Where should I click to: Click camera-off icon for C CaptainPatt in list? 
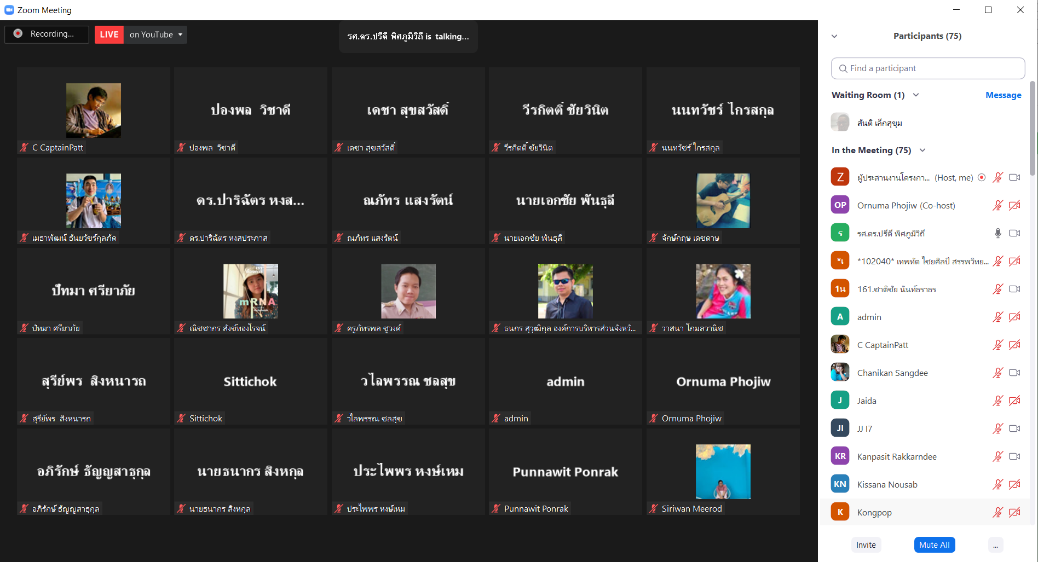click(1014, 345)
